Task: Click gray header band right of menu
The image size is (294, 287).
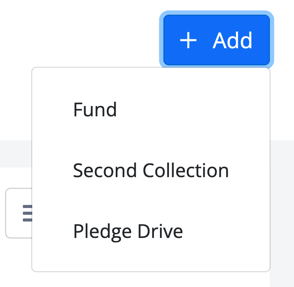Action: click(x=282, y=154)
